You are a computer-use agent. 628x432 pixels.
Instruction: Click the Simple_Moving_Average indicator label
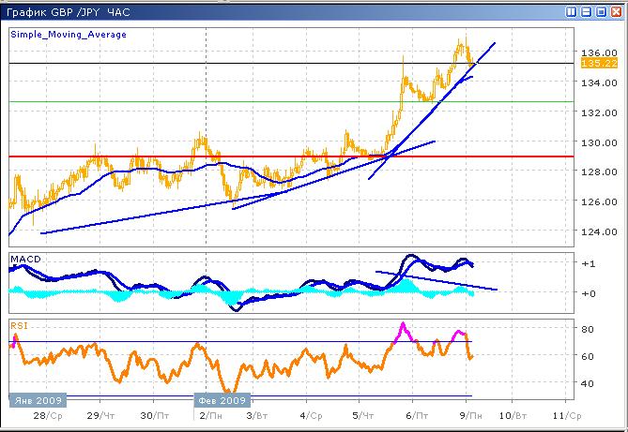69,35
